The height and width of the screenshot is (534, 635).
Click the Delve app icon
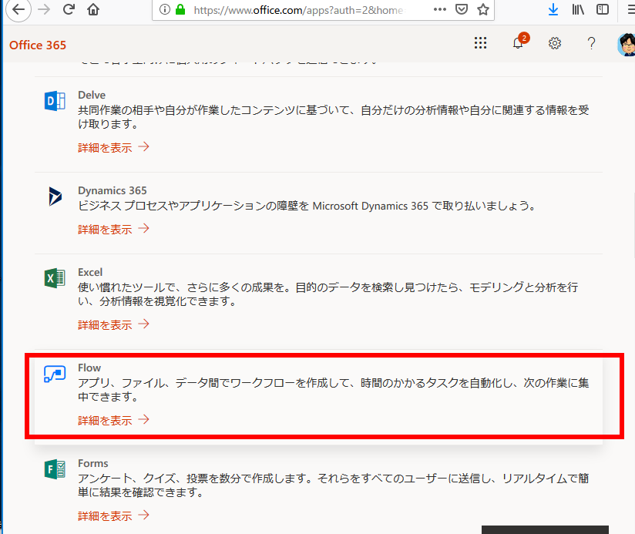pyautogui.click(x=55, y=101)
